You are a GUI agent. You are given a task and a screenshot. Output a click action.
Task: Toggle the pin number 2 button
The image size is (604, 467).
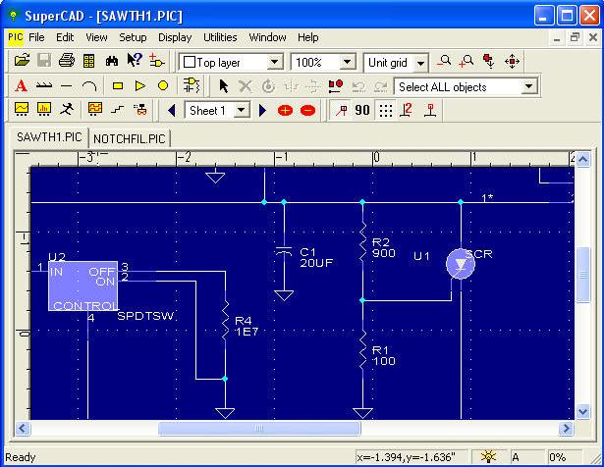click(407, 111)
